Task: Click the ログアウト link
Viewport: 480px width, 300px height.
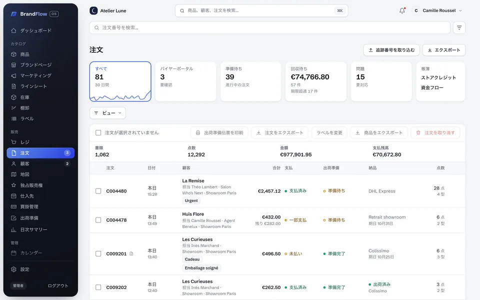Action: point(58,285)
